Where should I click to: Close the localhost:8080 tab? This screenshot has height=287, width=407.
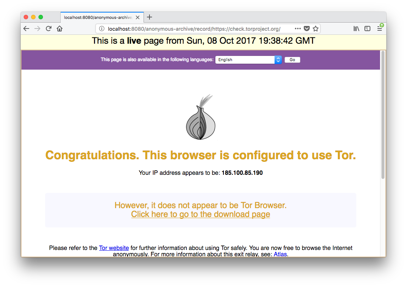tap(138, 17)
